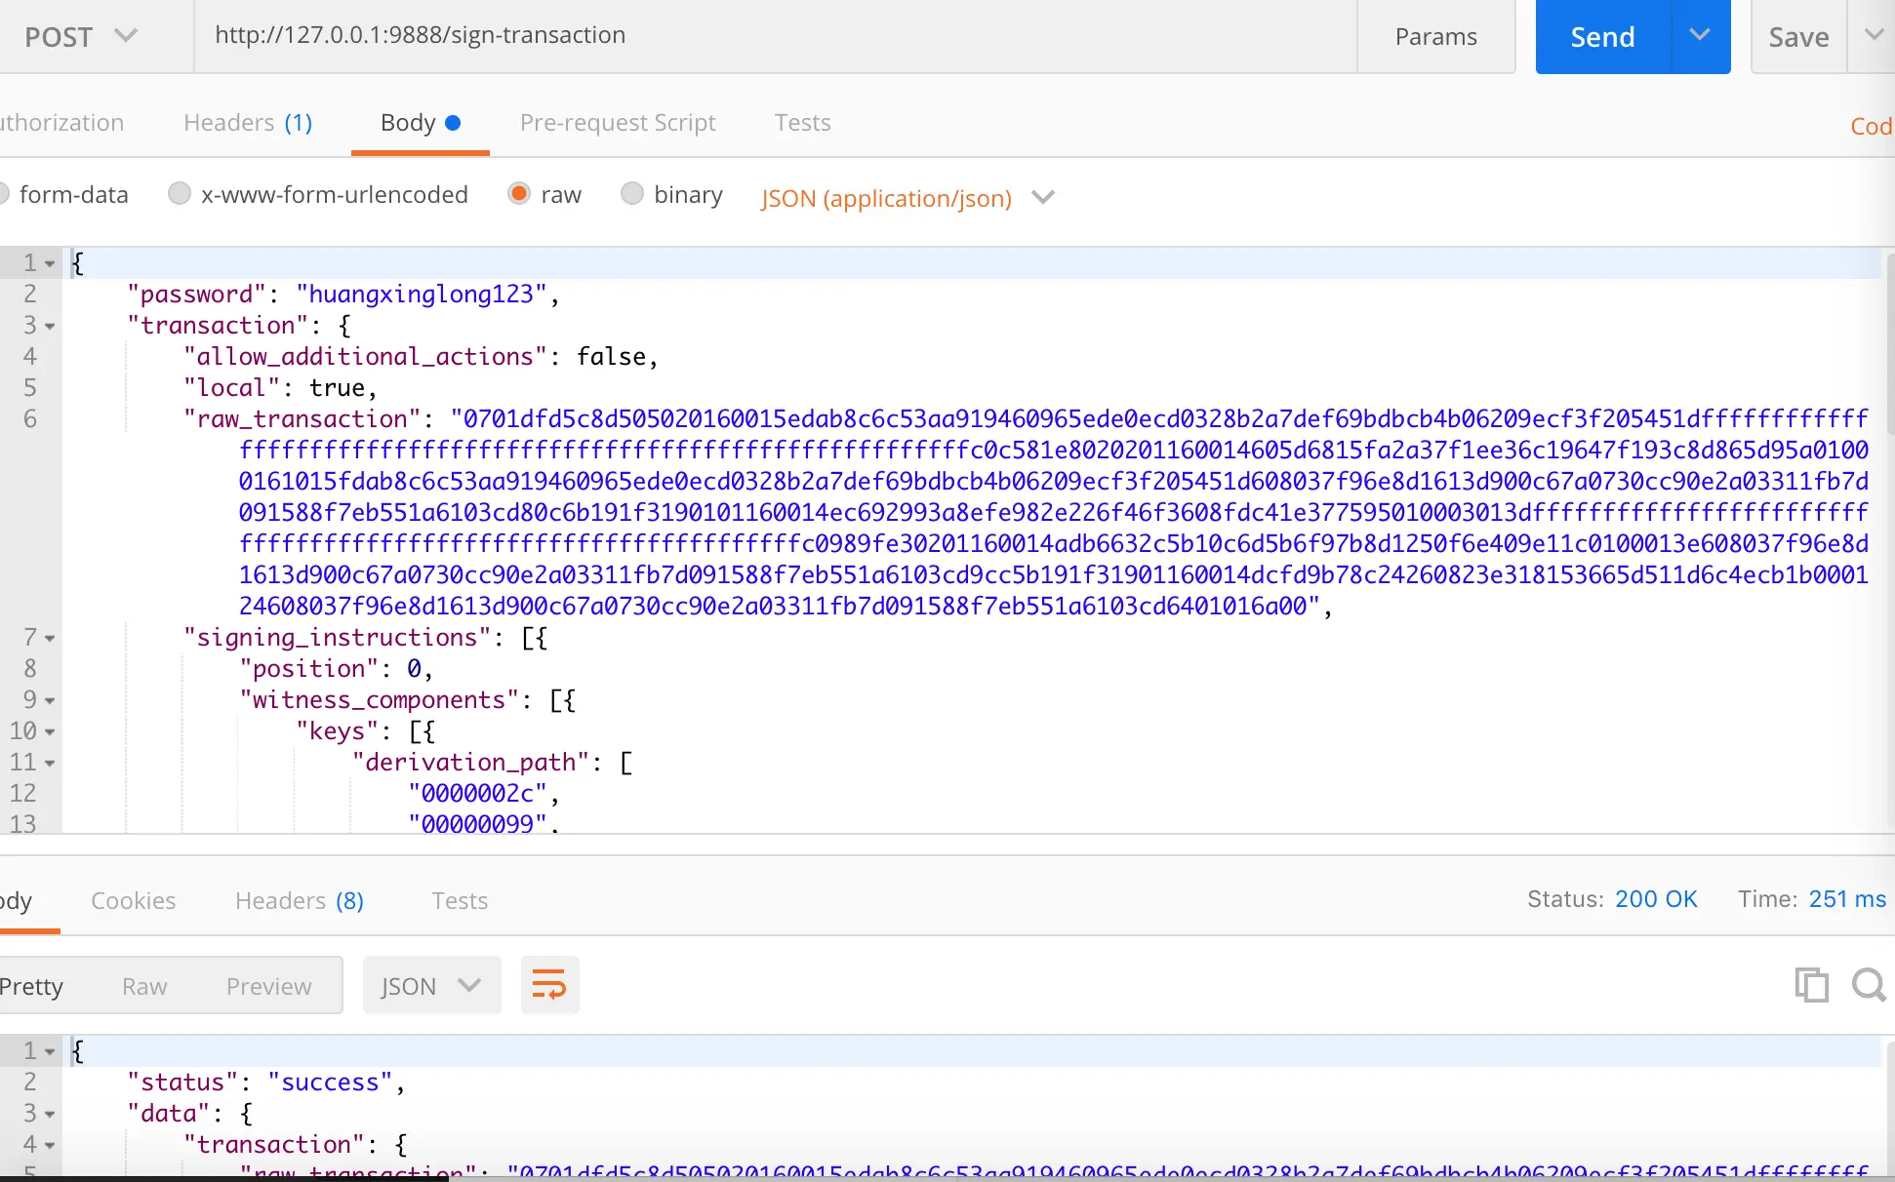This screenshot has height=1182, width=1895.
Task: Click the blue Send button
Action: point(1602,36)
